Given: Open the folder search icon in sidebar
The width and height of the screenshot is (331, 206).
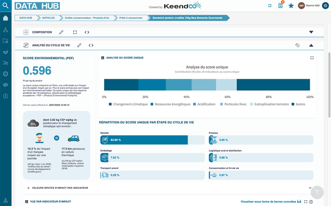Looking at the screenshot, I should tap(5, 41).
